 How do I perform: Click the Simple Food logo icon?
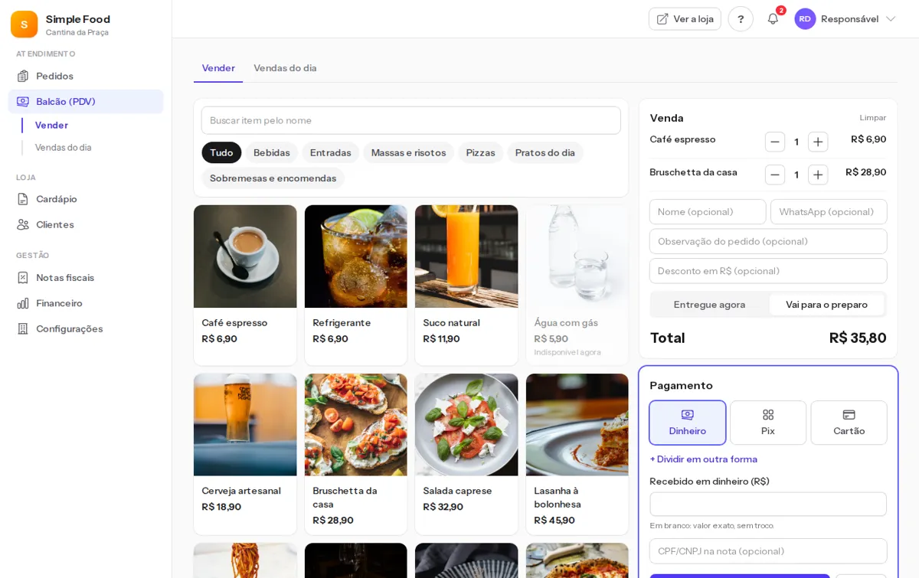pos(24,24)
